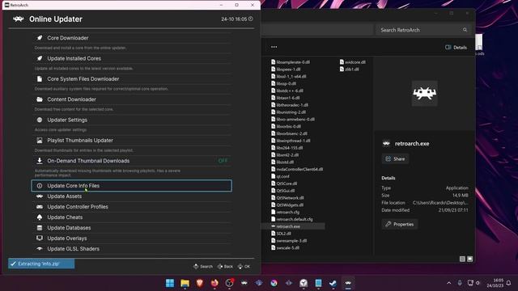Click the Update Assets invader icon
The image size is (518, 291).
pyautogui.click(x=40, y=196)
